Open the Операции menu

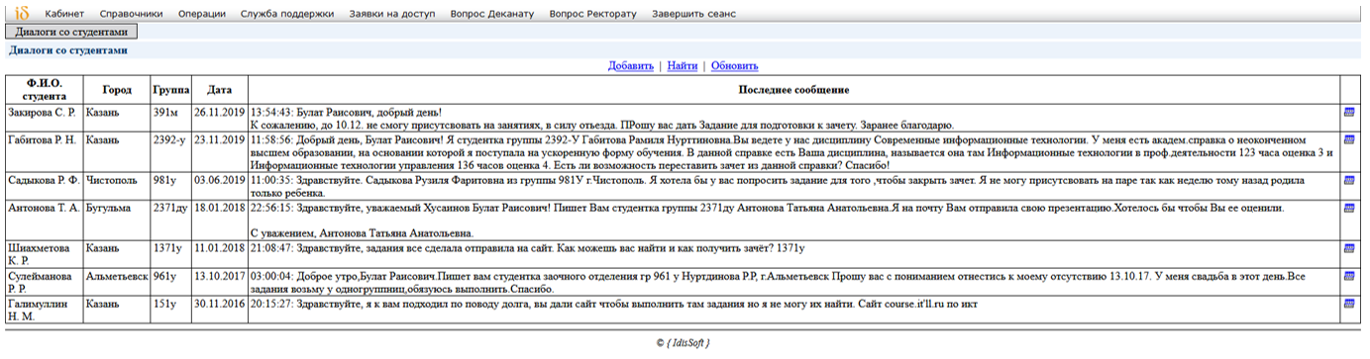[x=201, y=14]
